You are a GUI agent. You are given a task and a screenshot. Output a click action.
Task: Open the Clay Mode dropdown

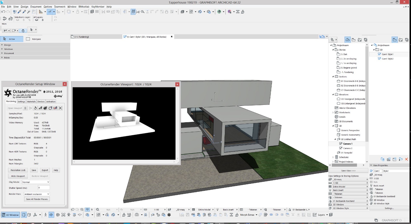point(36,182)
